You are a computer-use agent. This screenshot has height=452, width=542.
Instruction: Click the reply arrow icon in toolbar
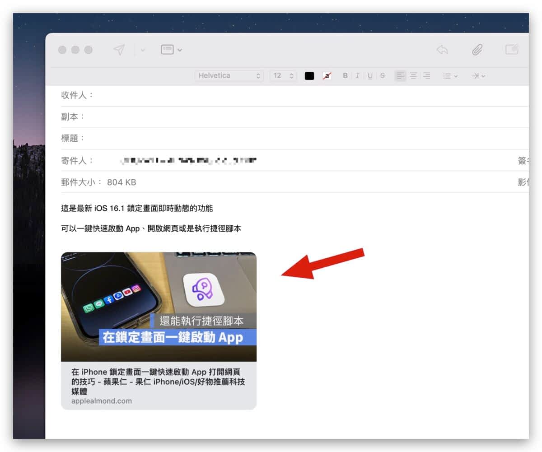(x=442, y=50)
